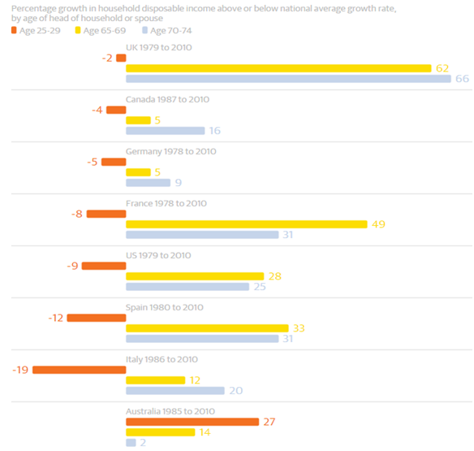Screen dimensions: 474x451
Task: Click the 'Australia 1985 to 2010' label
Action: (170, 411)
